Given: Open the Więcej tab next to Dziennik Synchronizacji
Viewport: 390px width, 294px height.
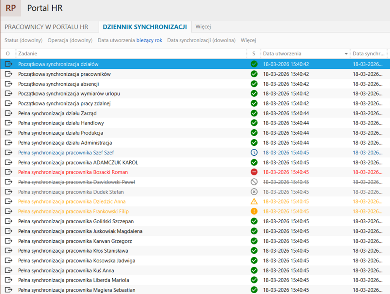Looking at the screenshot, I should point(203,27).
